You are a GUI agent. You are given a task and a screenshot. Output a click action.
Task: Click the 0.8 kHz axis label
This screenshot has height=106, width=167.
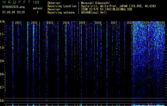tap(2, 74)
